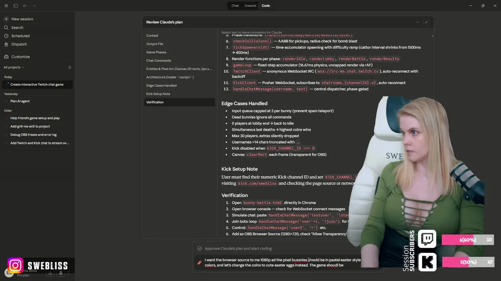Click the KickClient code label
The image size is (501, 281).
(244, 83)
